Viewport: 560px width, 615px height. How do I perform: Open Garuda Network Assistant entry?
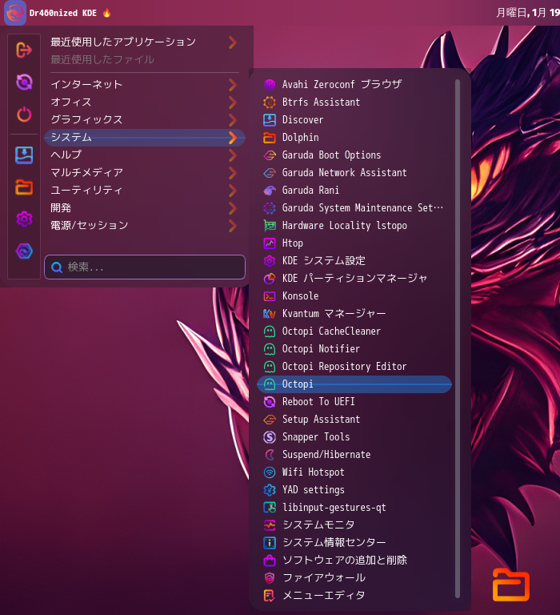point(354,173)
